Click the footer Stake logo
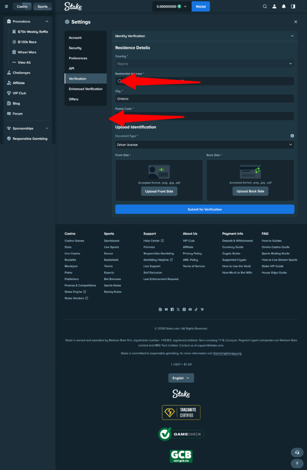 181,393
